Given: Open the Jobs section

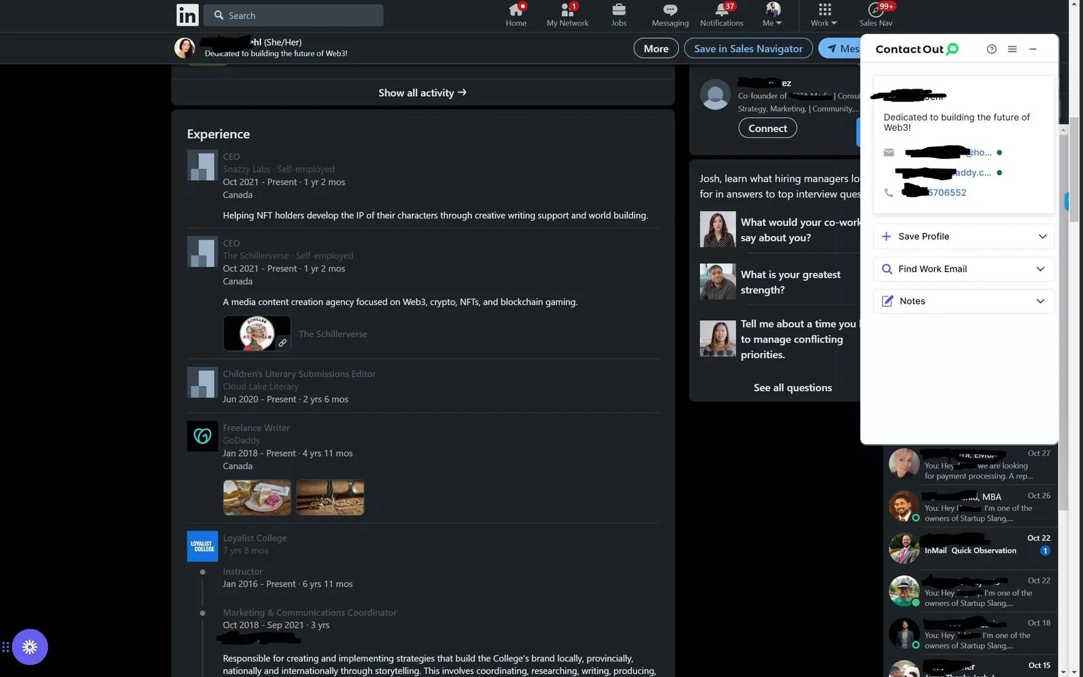Looking at the screenshot, I should pyautogui.click(x=619, y=15).
